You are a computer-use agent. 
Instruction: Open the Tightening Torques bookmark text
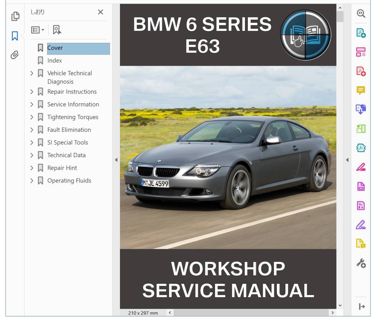pyautogui.click(x=73, y=117)
